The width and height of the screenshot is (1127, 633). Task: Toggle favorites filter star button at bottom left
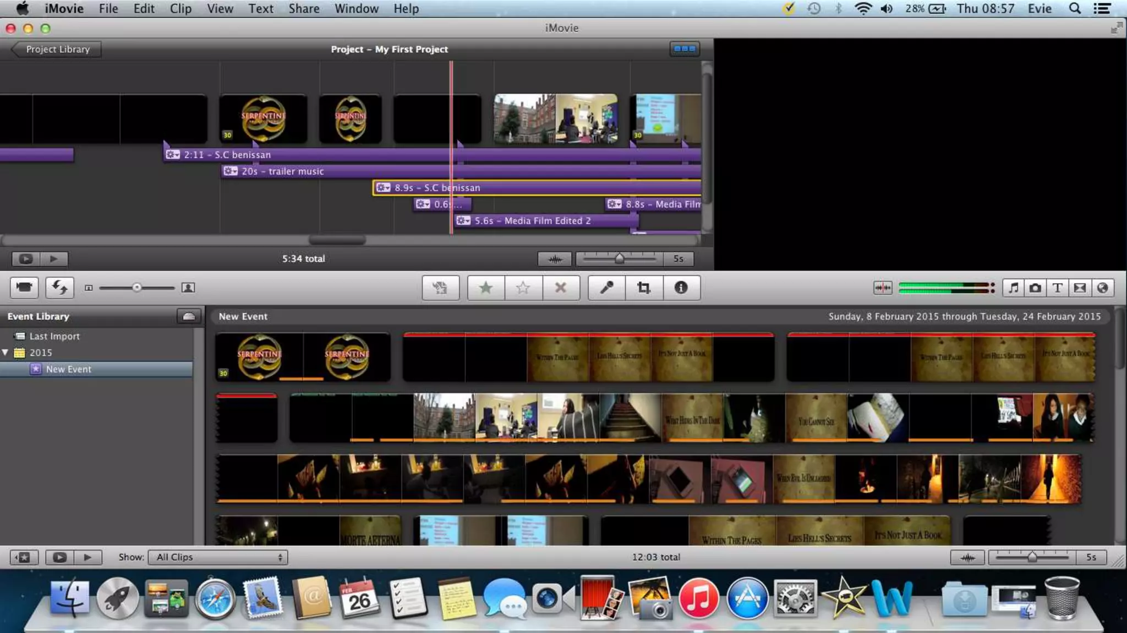pos(24,557)
